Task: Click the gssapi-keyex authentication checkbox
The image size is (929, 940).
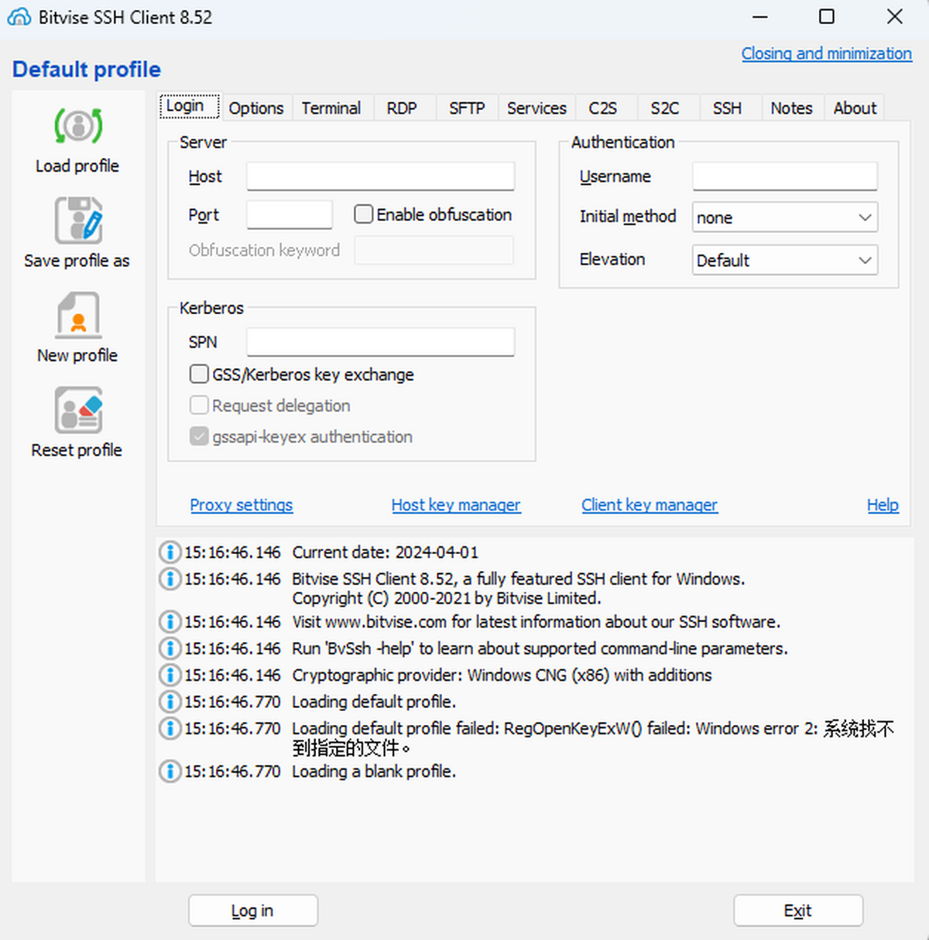Action: (199, 436)
